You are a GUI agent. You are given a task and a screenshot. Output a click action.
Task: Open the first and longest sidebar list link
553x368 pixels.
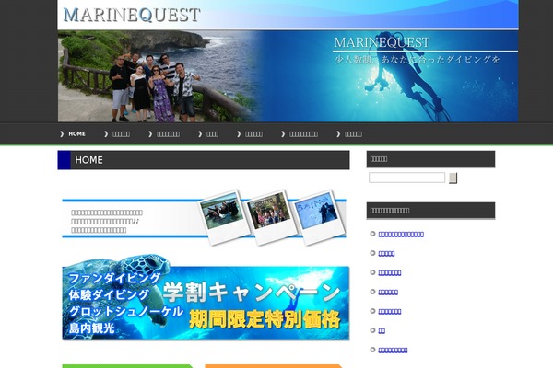click(401, 235)
